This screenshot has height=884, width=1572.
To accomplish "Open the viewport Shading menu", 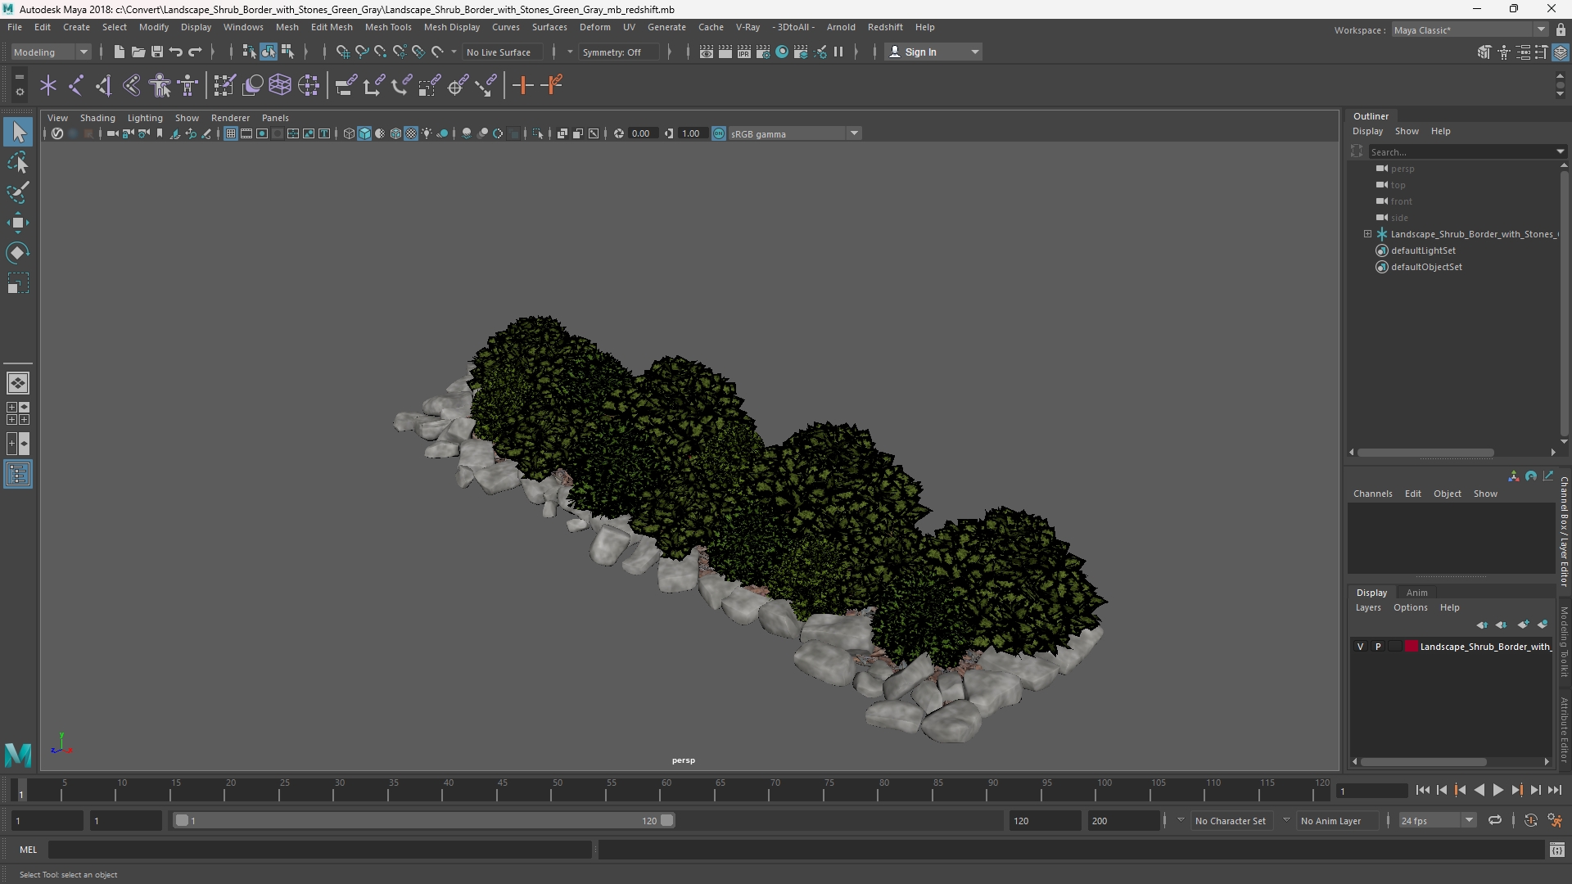I will [x=97, y=118].
